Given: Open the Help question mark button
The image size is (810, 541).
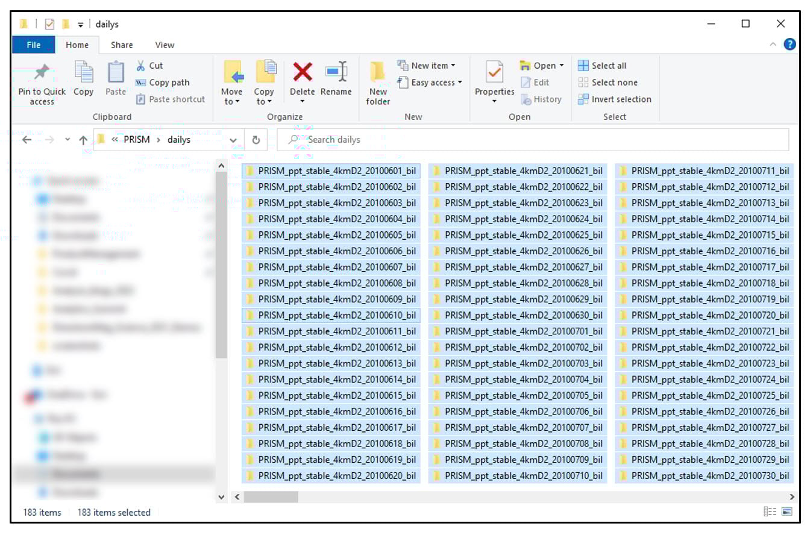Looking at the screenshot, I should [790, 44].
